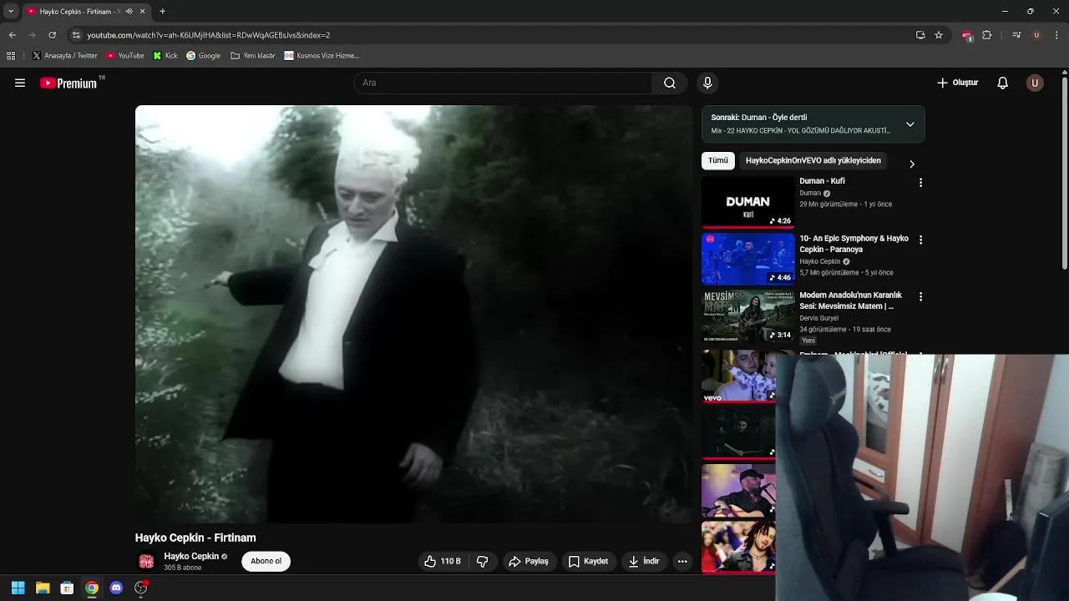Open the Windows Start menu
Image resolution: width=1069 pixels, height=601 pixels.
click(x=18, y=588)
